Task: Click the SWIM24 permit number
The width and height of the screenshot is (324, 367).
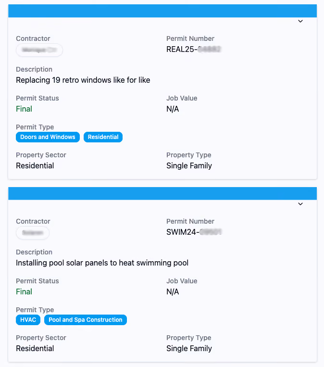Action: pos(194,232)
